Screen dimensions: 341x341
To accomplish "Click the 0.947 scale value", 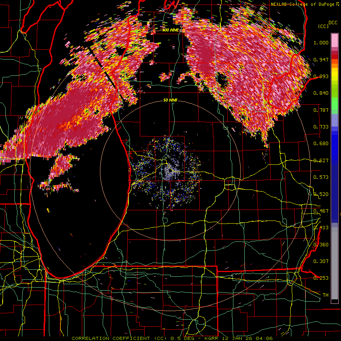I will (321, 59).
